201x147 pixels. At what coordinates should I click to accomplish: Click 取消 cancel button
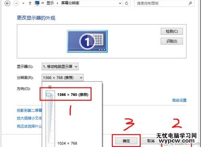(x=151, y=141)
